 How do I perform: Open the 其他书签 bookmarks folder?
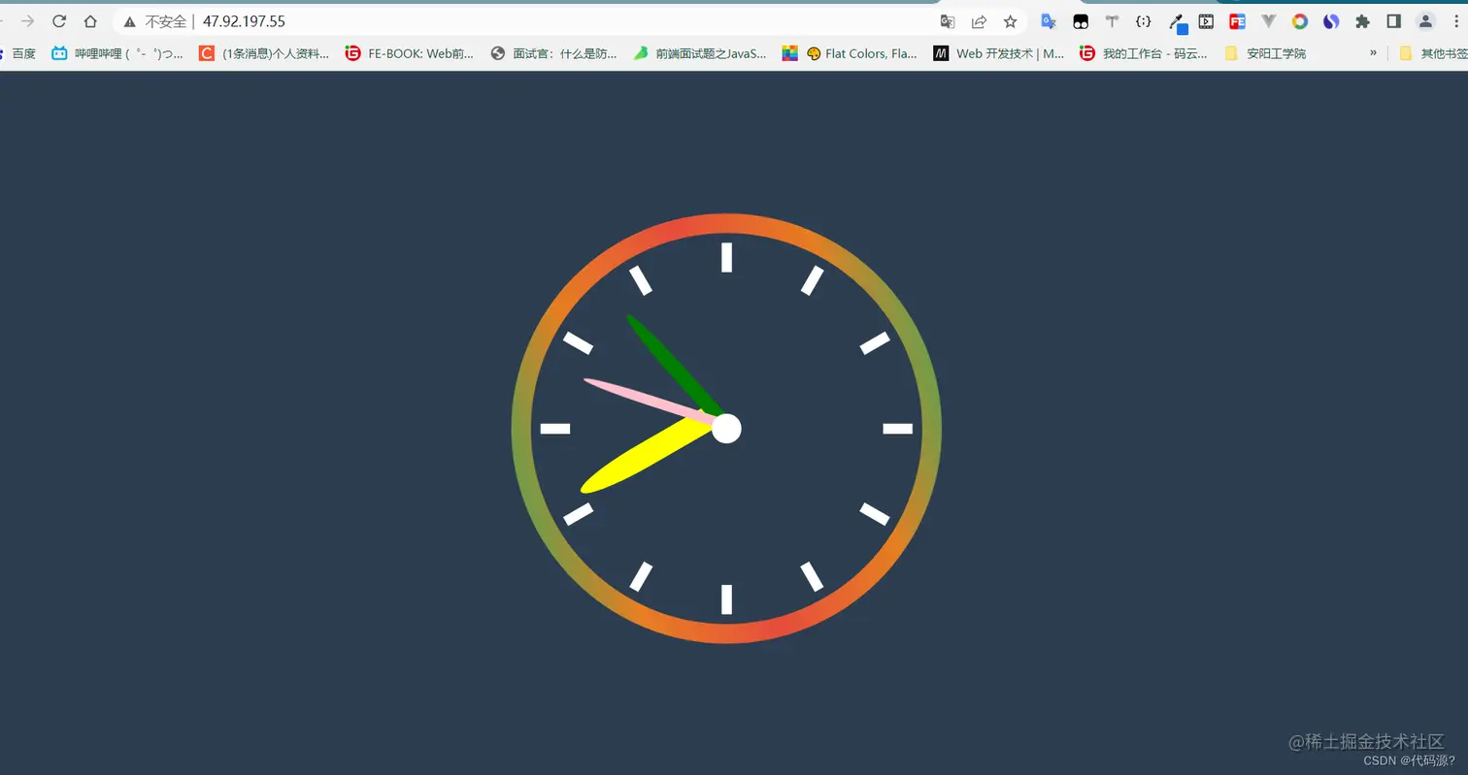coord(1433,53)
